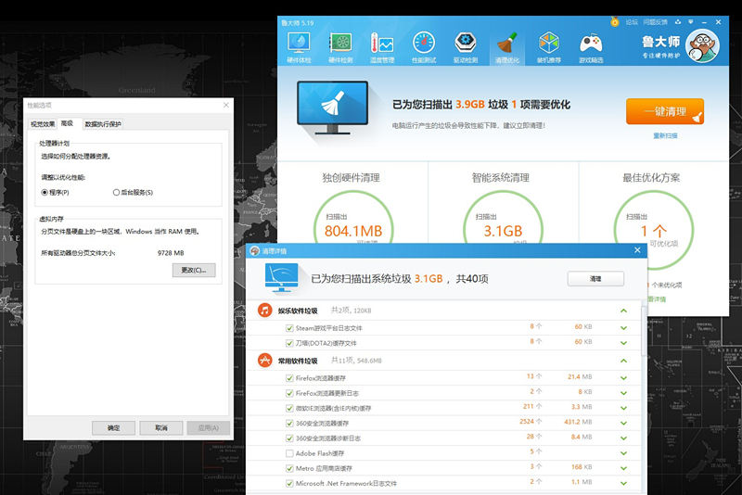Expand Adobe Flash缓存 row details
The height and width of the screenshot is (495, 742).
point(623,453)
